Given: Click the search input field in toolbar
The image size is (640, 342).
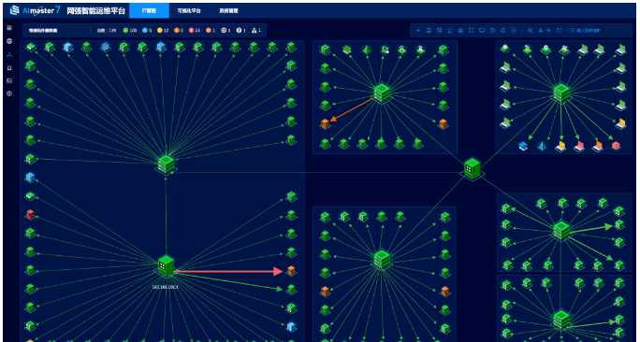Looking at the screenshot, I should [x=595, y=30].
